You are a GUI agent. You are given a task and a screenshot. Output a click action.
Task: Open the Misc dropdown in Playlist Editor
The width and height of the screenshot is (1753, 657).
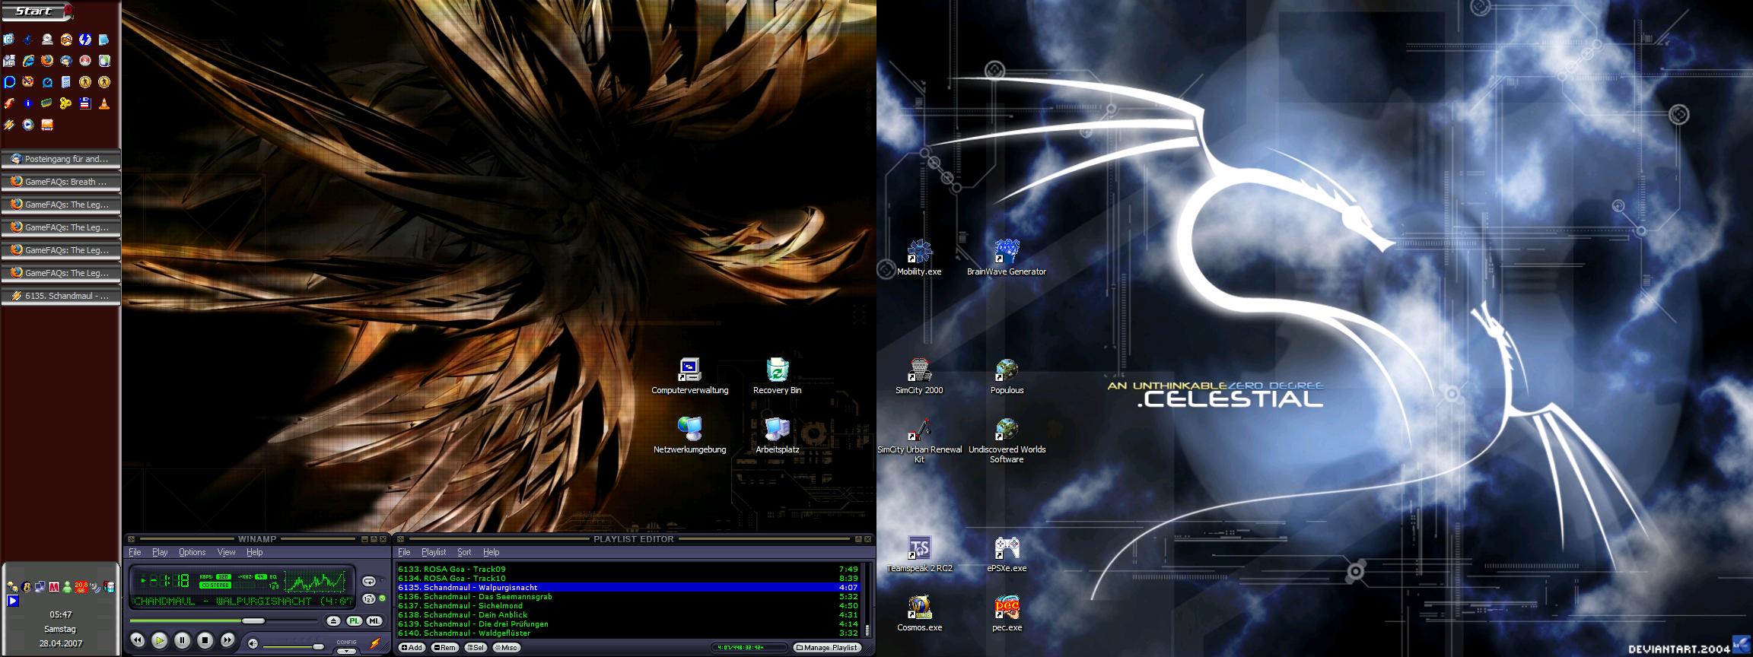point(506,648)
